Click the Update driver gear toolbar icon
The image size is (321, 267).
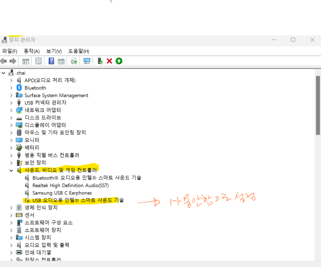[x=74, y=61]
